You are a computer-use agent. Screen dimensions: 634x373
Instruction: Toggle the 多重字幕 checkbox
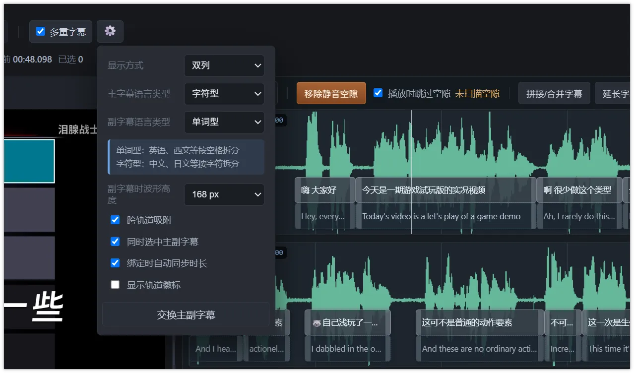pyautogui.click(x=41, y=31)
